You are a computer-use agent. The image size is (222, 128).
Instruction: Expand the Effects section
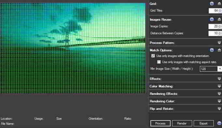coord(219,79)
